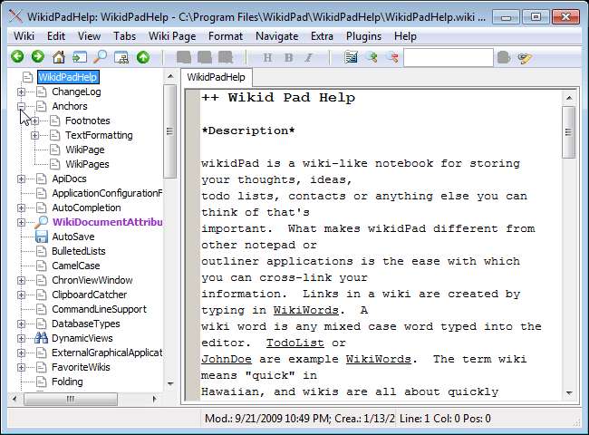Viewport: 589px width, 435px height.
Task: Follow the JohnDoe link in the editor
Action: tap(227, 359)
